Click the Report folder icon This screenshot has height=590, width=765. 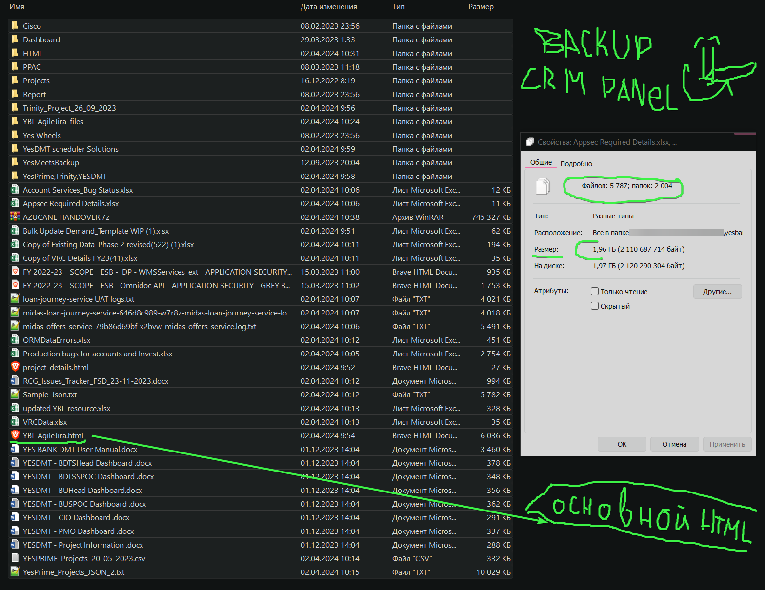[x=15, y=94]
